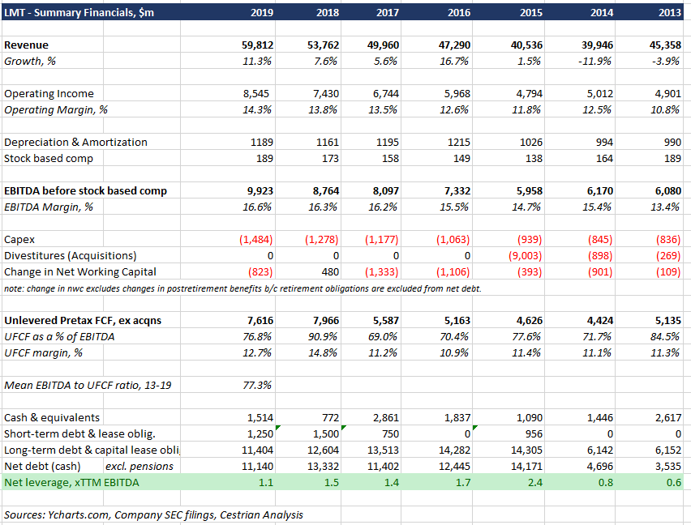Click Change in Net Working Capital label
The width and height of the screenshot is (691, 525).
point(80,272)
